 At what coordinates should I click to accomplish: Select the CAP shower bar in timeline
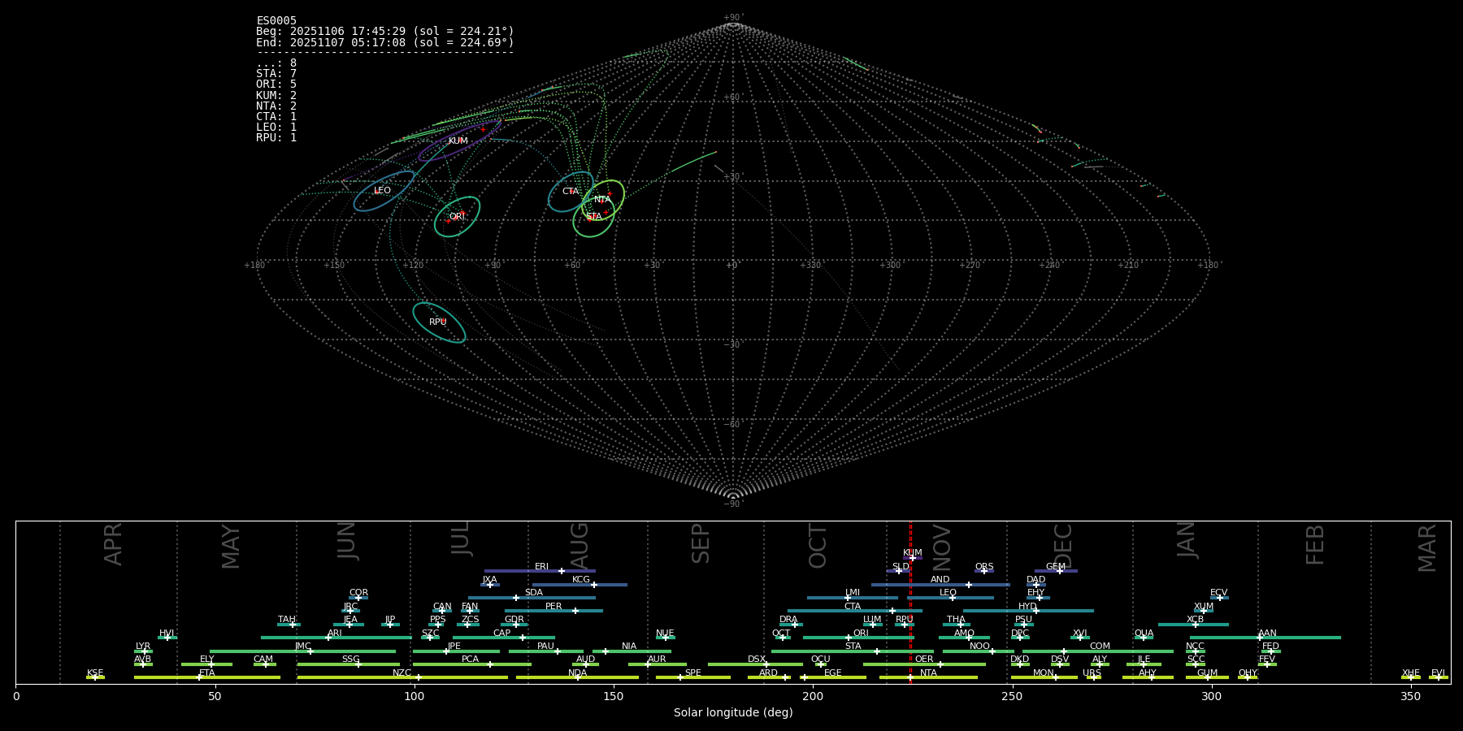[x=504, y=638]
